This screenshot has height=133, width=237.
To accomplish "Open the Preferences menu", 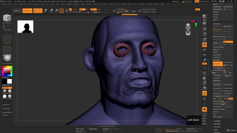I will 97,4.
